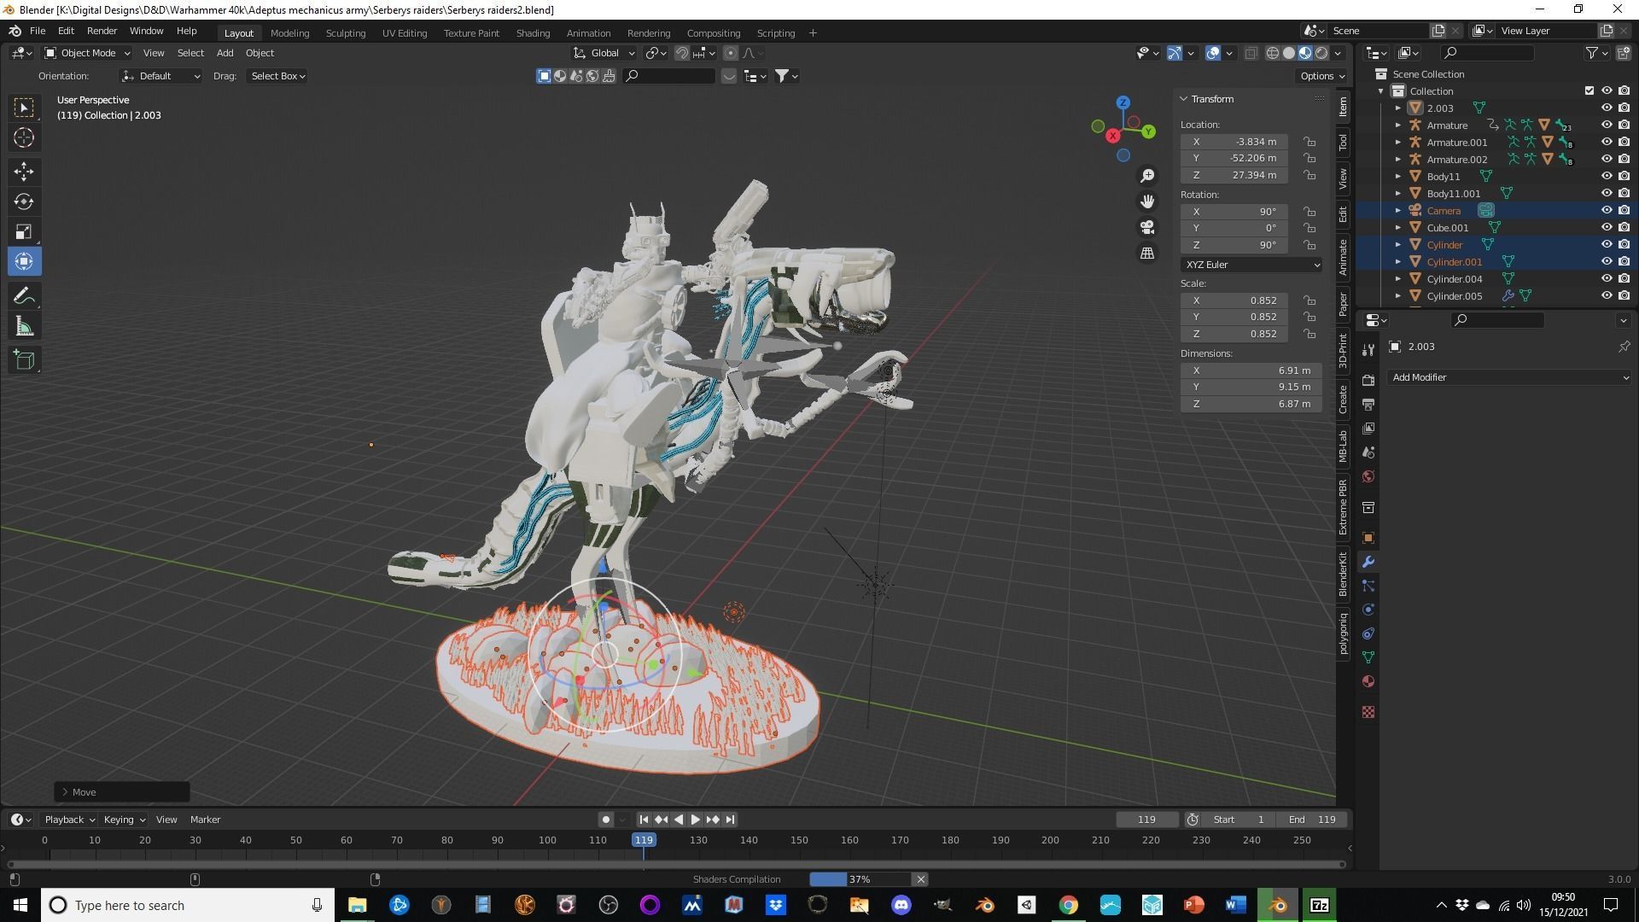The image size is (1639, 922).
Task: Click the zoom viewport magnifier icon
Action: pyautogui.click(x=1147, y=175)
